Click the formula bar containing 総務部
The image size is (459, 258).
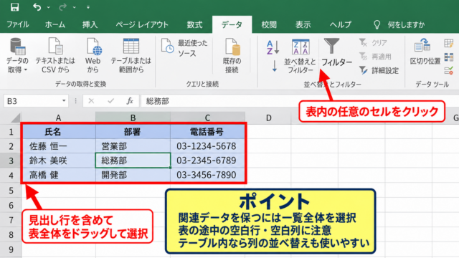(300, 101)
